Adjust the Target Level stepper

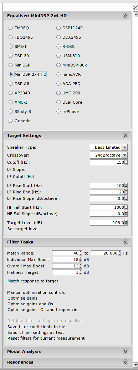click(x=126, y=223)
